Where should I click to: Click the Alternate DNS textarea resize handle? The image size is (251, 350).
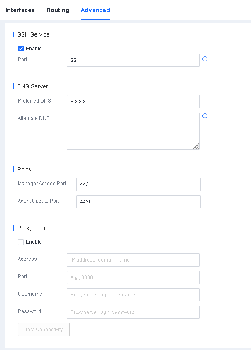196,146
